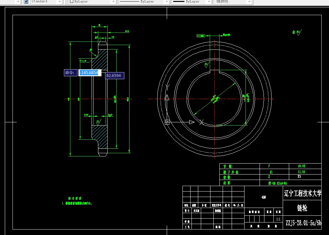Click the text style icon beside Standard
This screenshot has height=235, width=329.
(26, 2)
